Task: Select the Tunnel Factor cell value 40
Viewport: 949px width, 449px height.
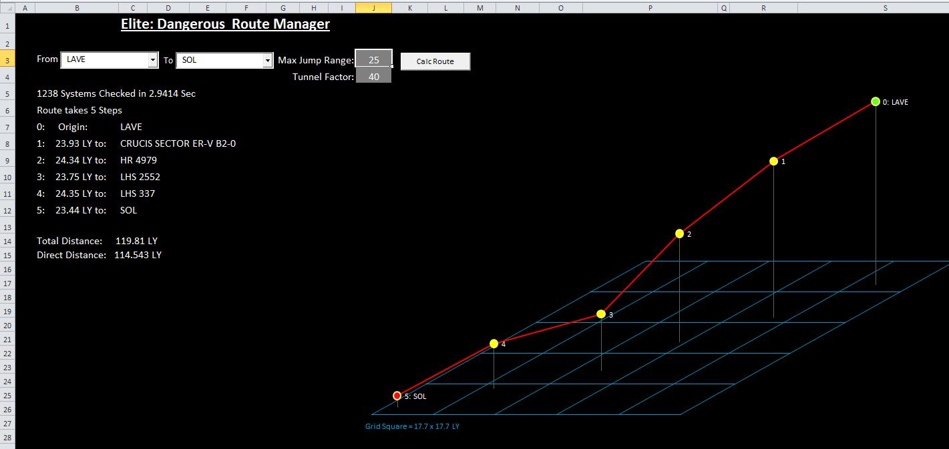Action: [x=373, y=77]
